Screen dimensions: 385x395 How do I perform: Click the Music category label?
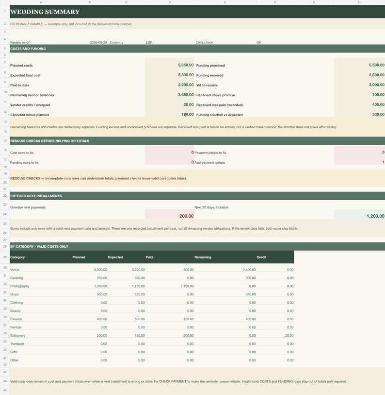(x=15, y=294)
